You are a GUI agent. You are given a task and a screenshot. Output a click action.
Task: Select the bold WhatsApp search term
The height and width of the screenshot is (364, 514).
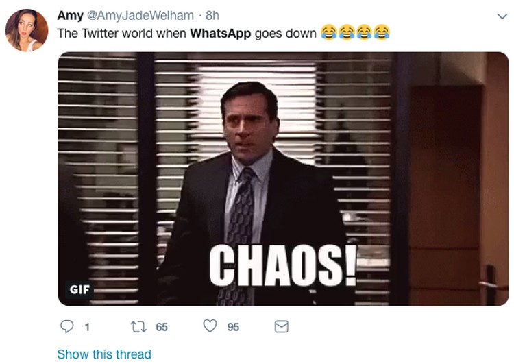click(x=220, y=34)
